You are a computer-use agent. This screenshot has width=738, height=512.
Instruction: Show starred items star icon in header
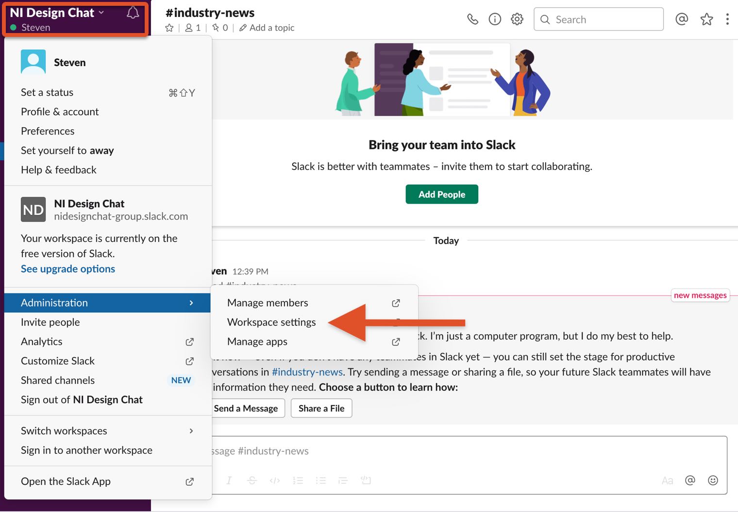pos(706,19)
